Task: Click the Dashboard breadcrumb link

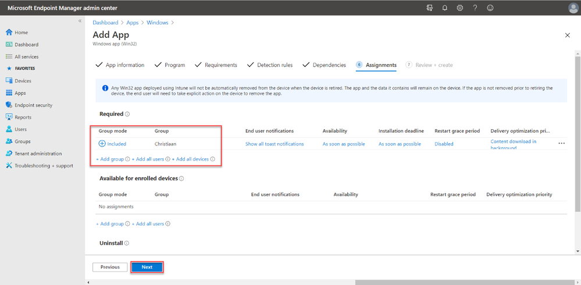Action: tap(105, 23)
